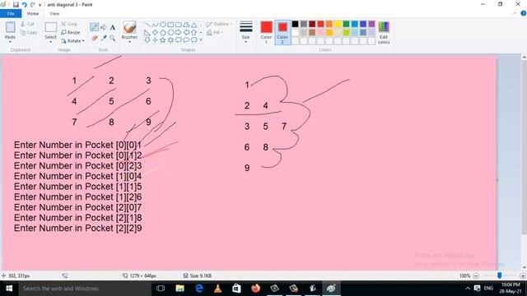This screenshot has width=527, height=296.
Task: Open the Paste dropdown arrow
Action: pyautogui.click(x=10, y=42)
